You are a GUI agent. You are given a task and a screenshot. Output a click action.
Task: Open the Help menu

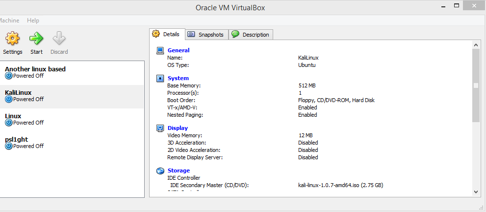[x=33, y=21]
